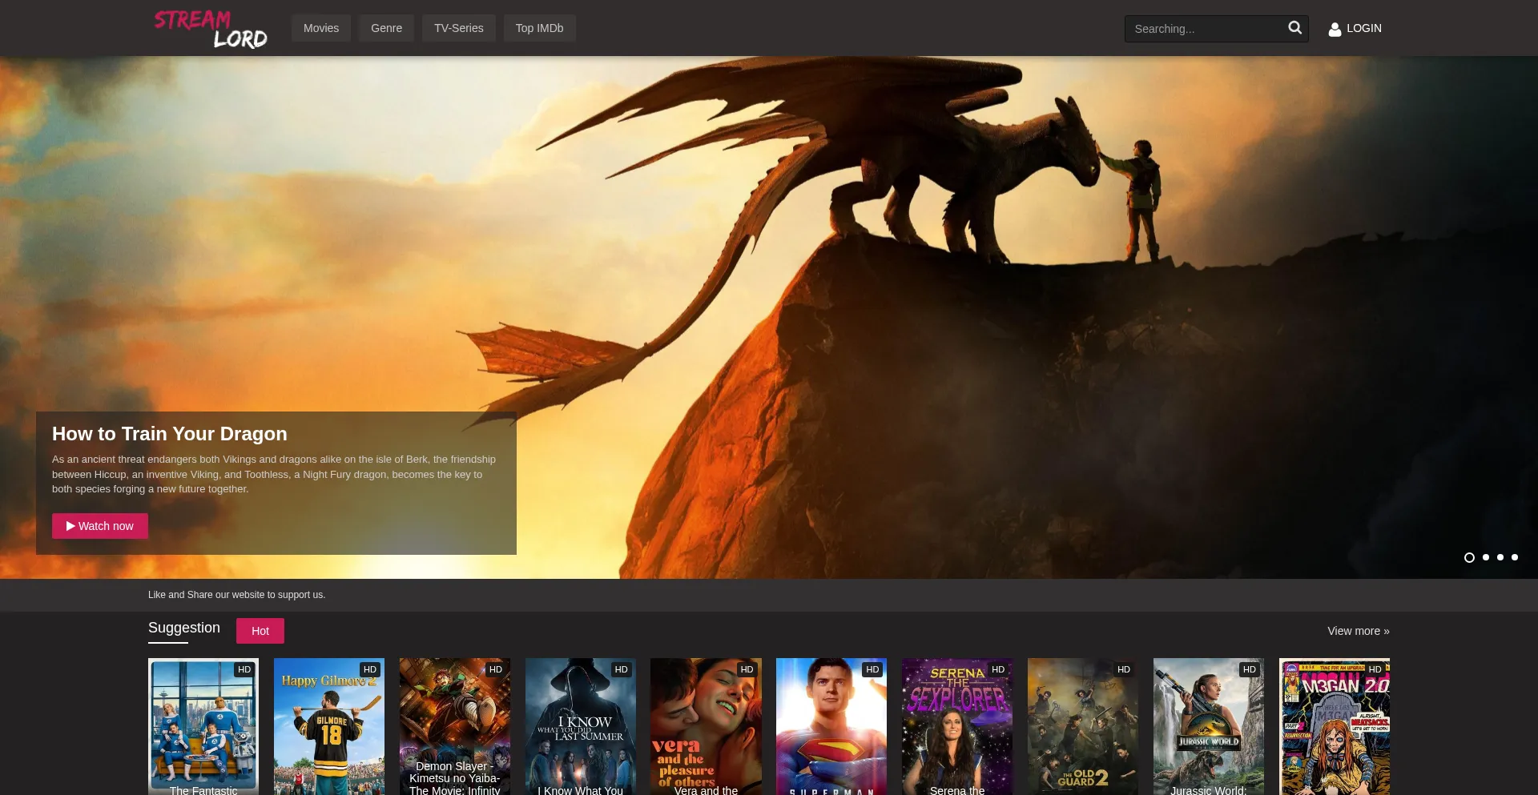Open the Genre menu
1538x795 pixels.
click(386, 28)
